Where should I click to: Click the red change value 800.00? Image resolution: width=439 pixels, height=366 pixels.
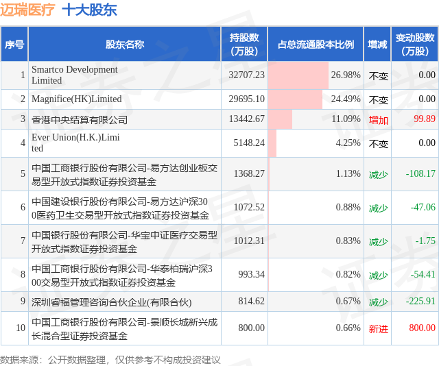tap(423, 328)
